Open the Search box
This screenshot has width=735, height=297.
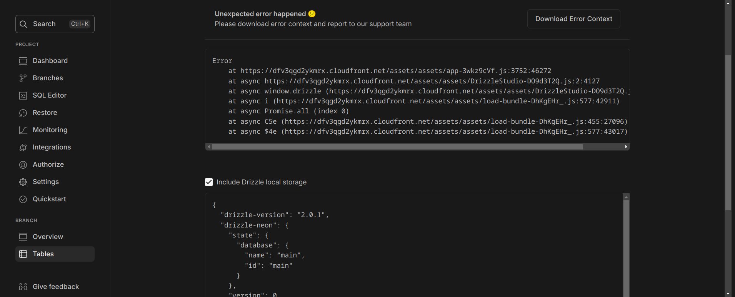coord(55,24)
